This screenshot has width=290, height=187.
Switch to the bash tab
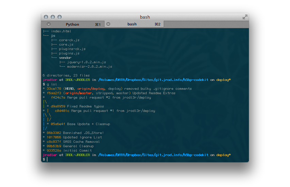(x=134, y=24)
